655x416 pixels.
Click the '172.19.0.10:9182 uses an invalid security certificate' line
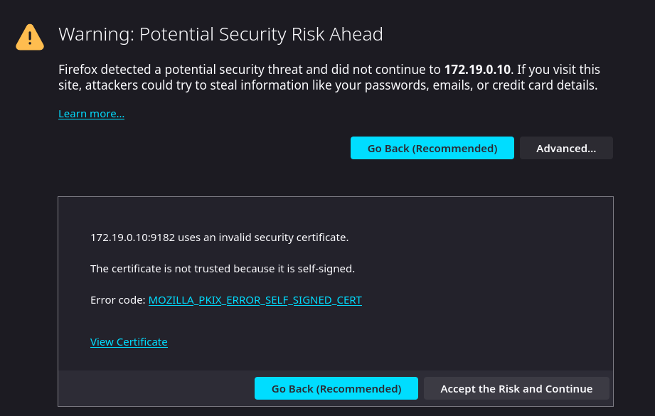pos(219,237)
